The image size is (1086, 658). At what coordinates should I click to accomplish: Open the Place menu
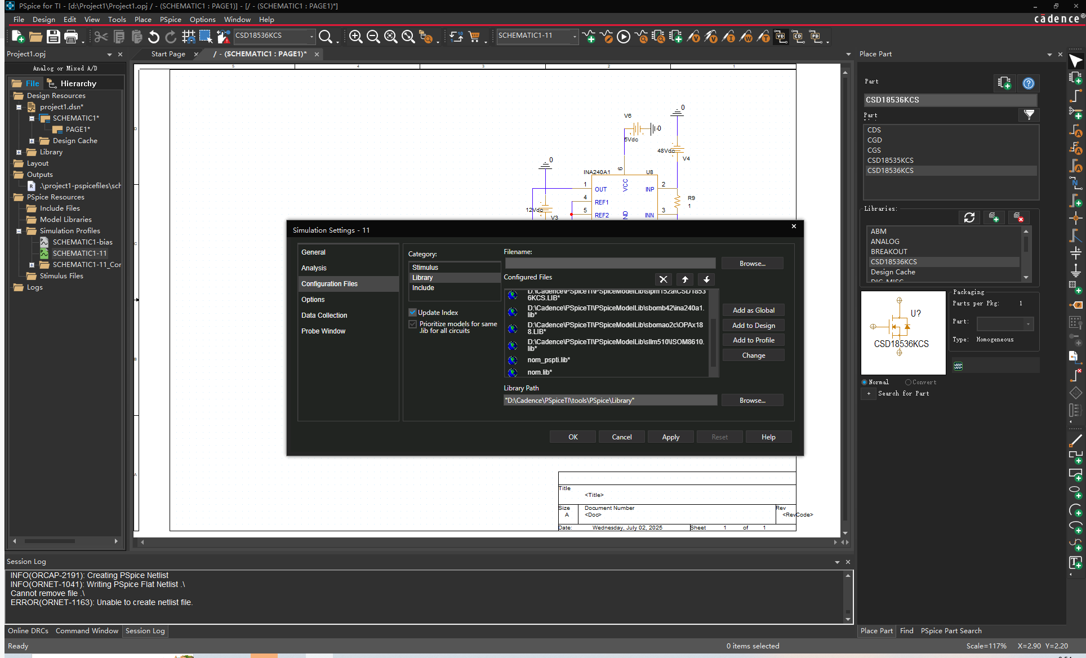click(x=143, y=19)
